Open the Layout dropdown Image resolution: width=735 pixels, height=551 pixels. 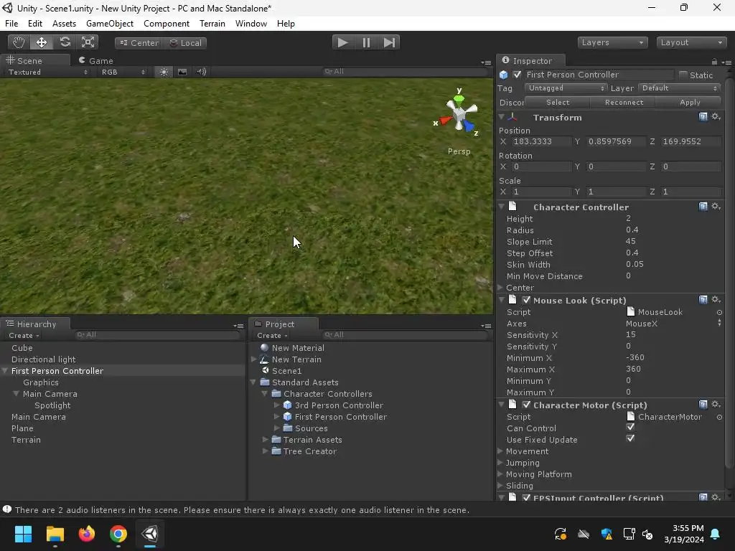pyautogui.click(x=691, y=42)
